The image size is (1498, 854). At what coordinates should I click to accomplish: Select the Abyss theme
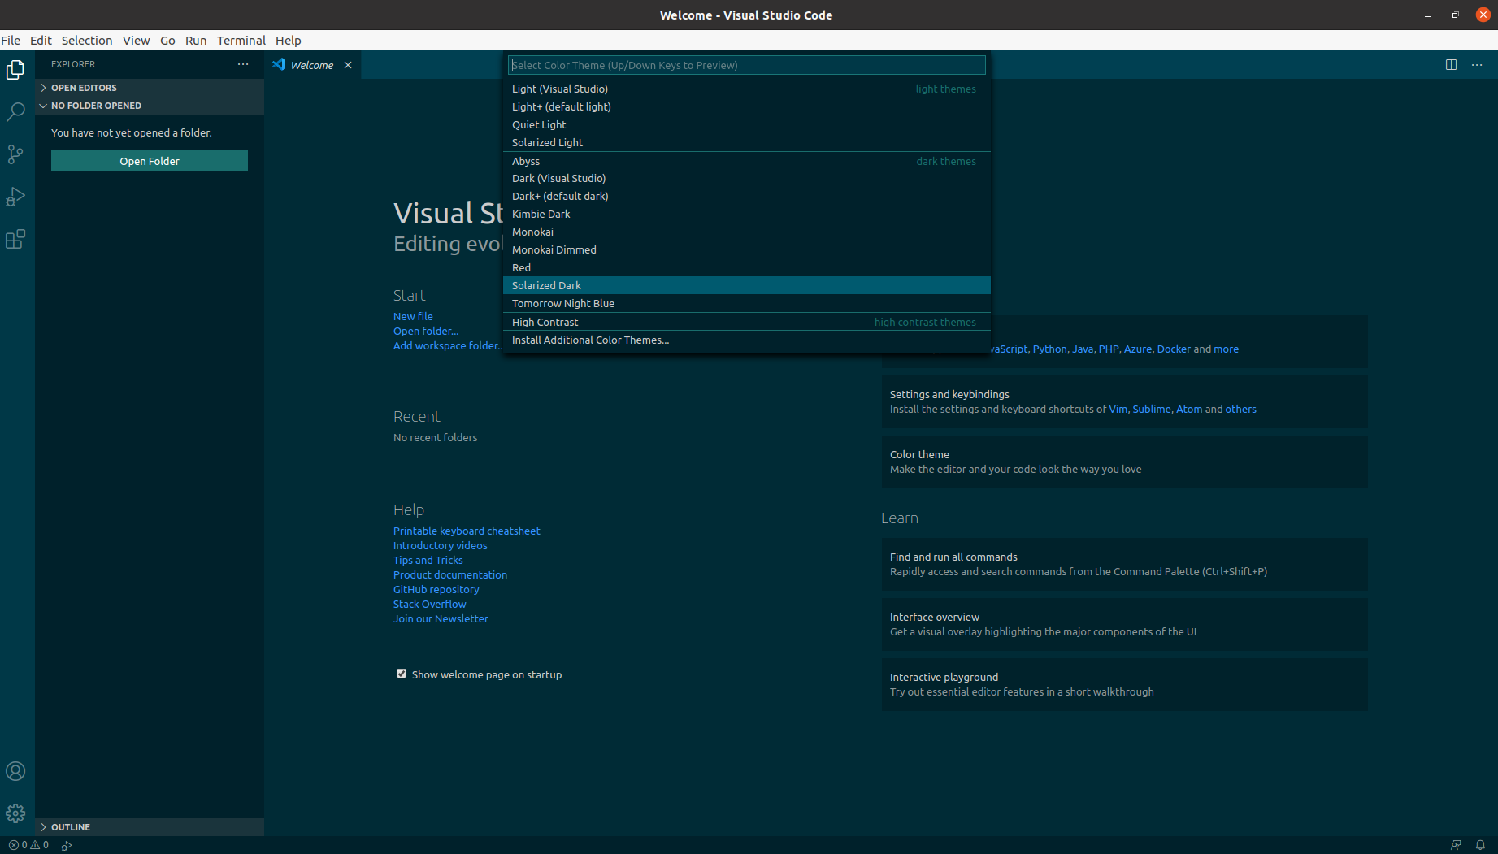(x=746, y=161)
